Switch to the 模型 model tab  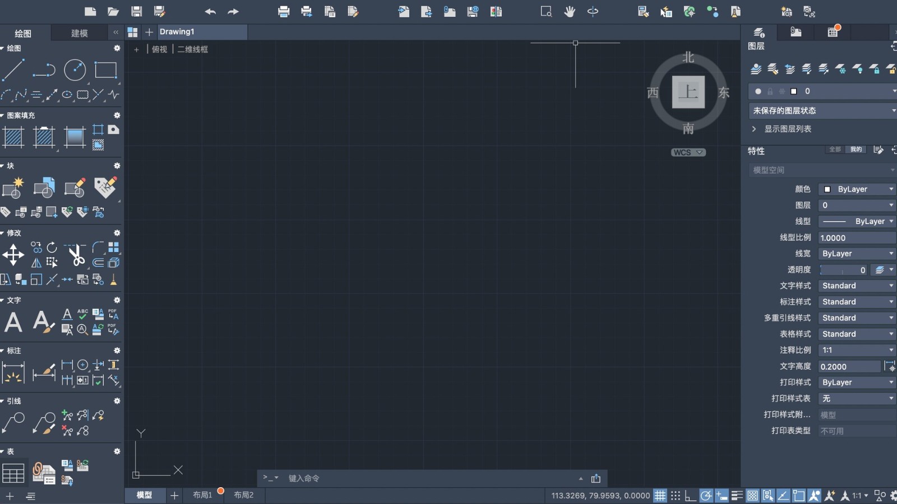tap(145, 495)
